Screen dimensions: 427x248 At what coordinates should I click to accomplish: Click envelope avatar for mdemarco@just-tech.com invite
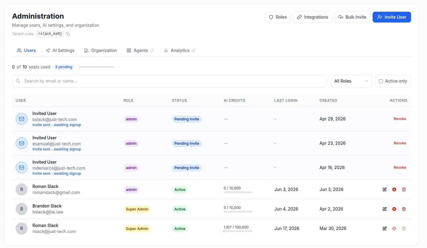(22, 168)
